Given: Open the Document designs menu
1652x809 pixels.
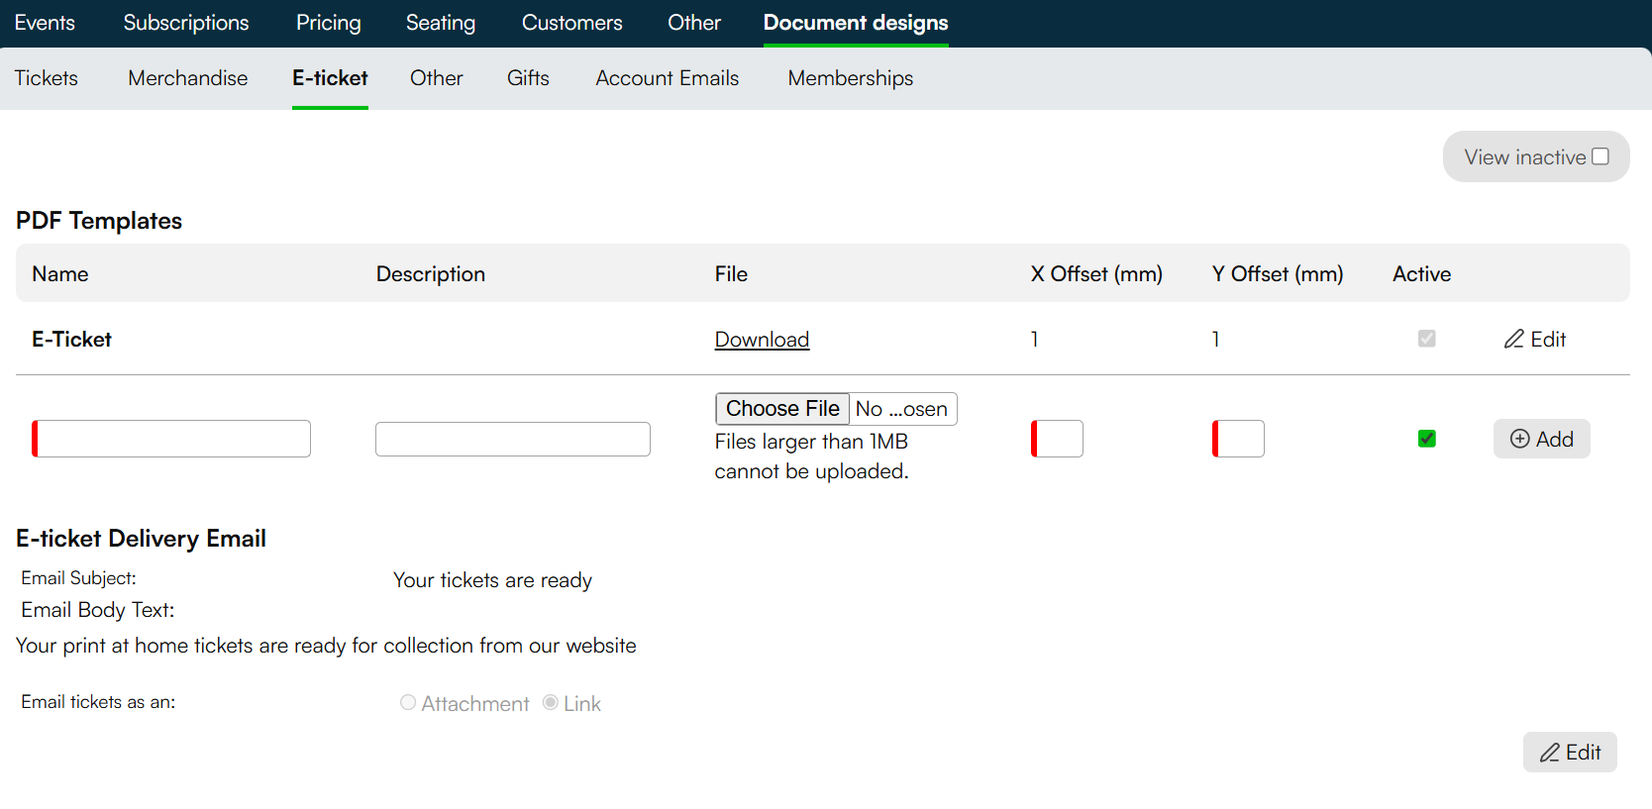Looking at the screenshot, I should (856, 23).
